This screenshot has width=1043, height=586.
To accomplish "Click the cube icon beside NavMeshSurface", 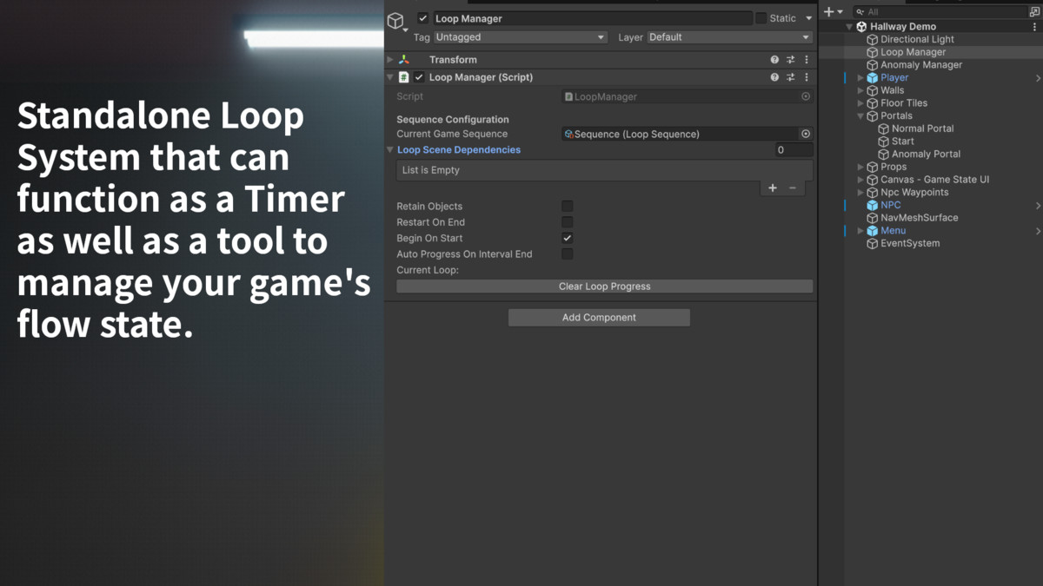I will [x=873, y=218].
